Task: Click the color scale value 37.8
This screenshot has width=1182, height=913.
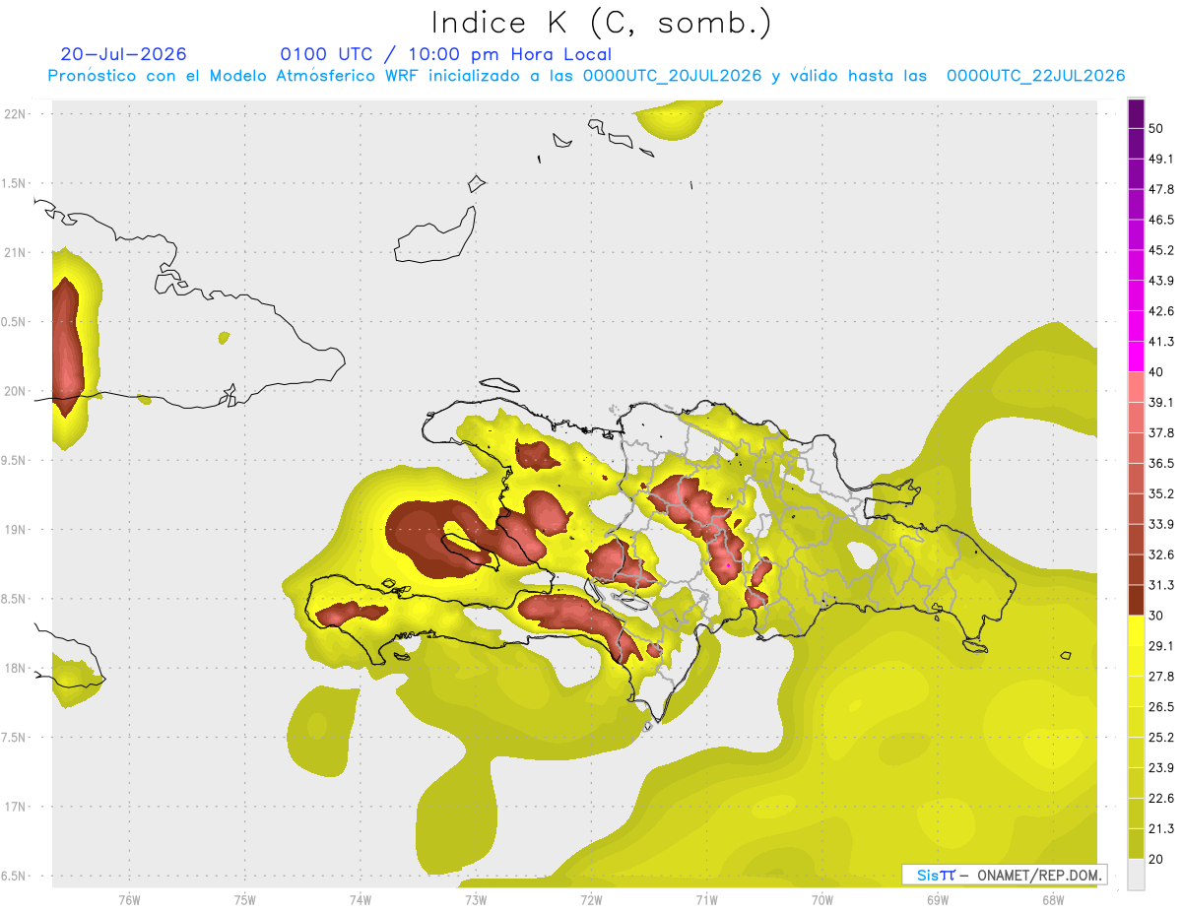Action: tap(1161, 432)
